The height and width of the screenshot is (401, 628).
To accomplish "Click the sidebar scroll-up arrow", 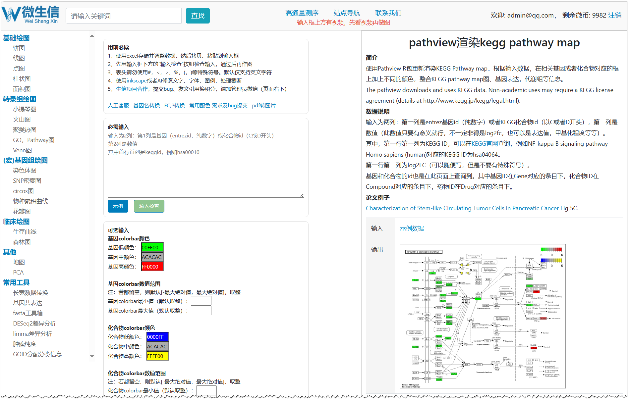I will click(x=92, y=36).
